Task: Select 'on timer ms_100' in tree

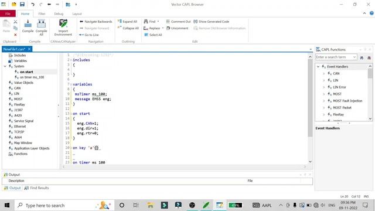Action: (32, 77)
